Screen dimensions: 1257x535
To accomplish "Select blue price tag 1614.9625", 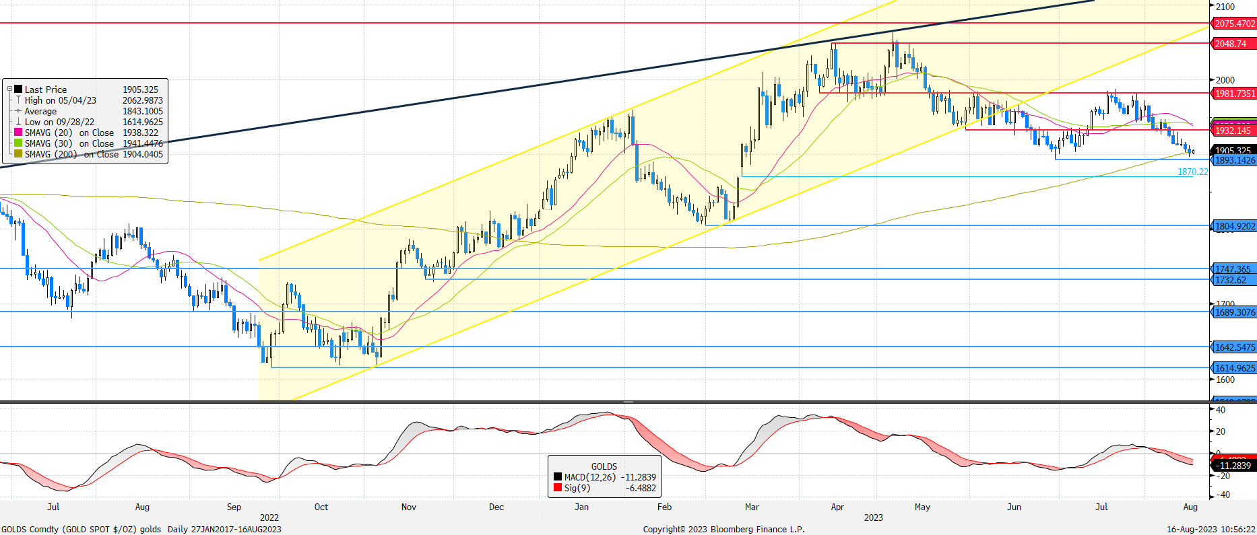I will (1234, 368).
